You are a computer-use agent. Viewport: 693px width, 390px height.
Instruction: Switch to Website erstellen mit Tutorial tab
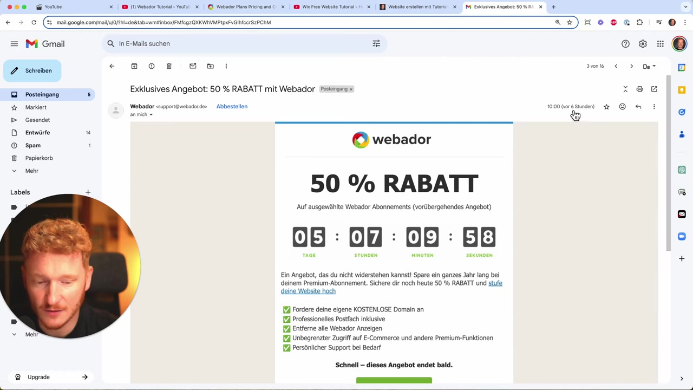pyautogui.click(x=417, y=7)
